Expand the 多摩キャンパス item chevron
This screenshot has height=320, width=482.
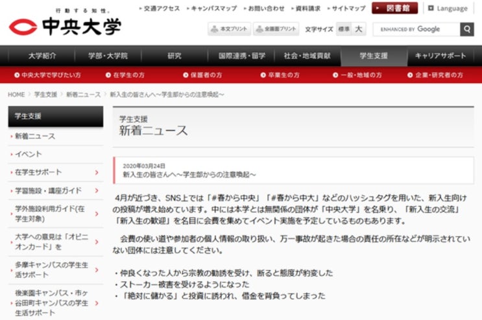coord(97,270)
